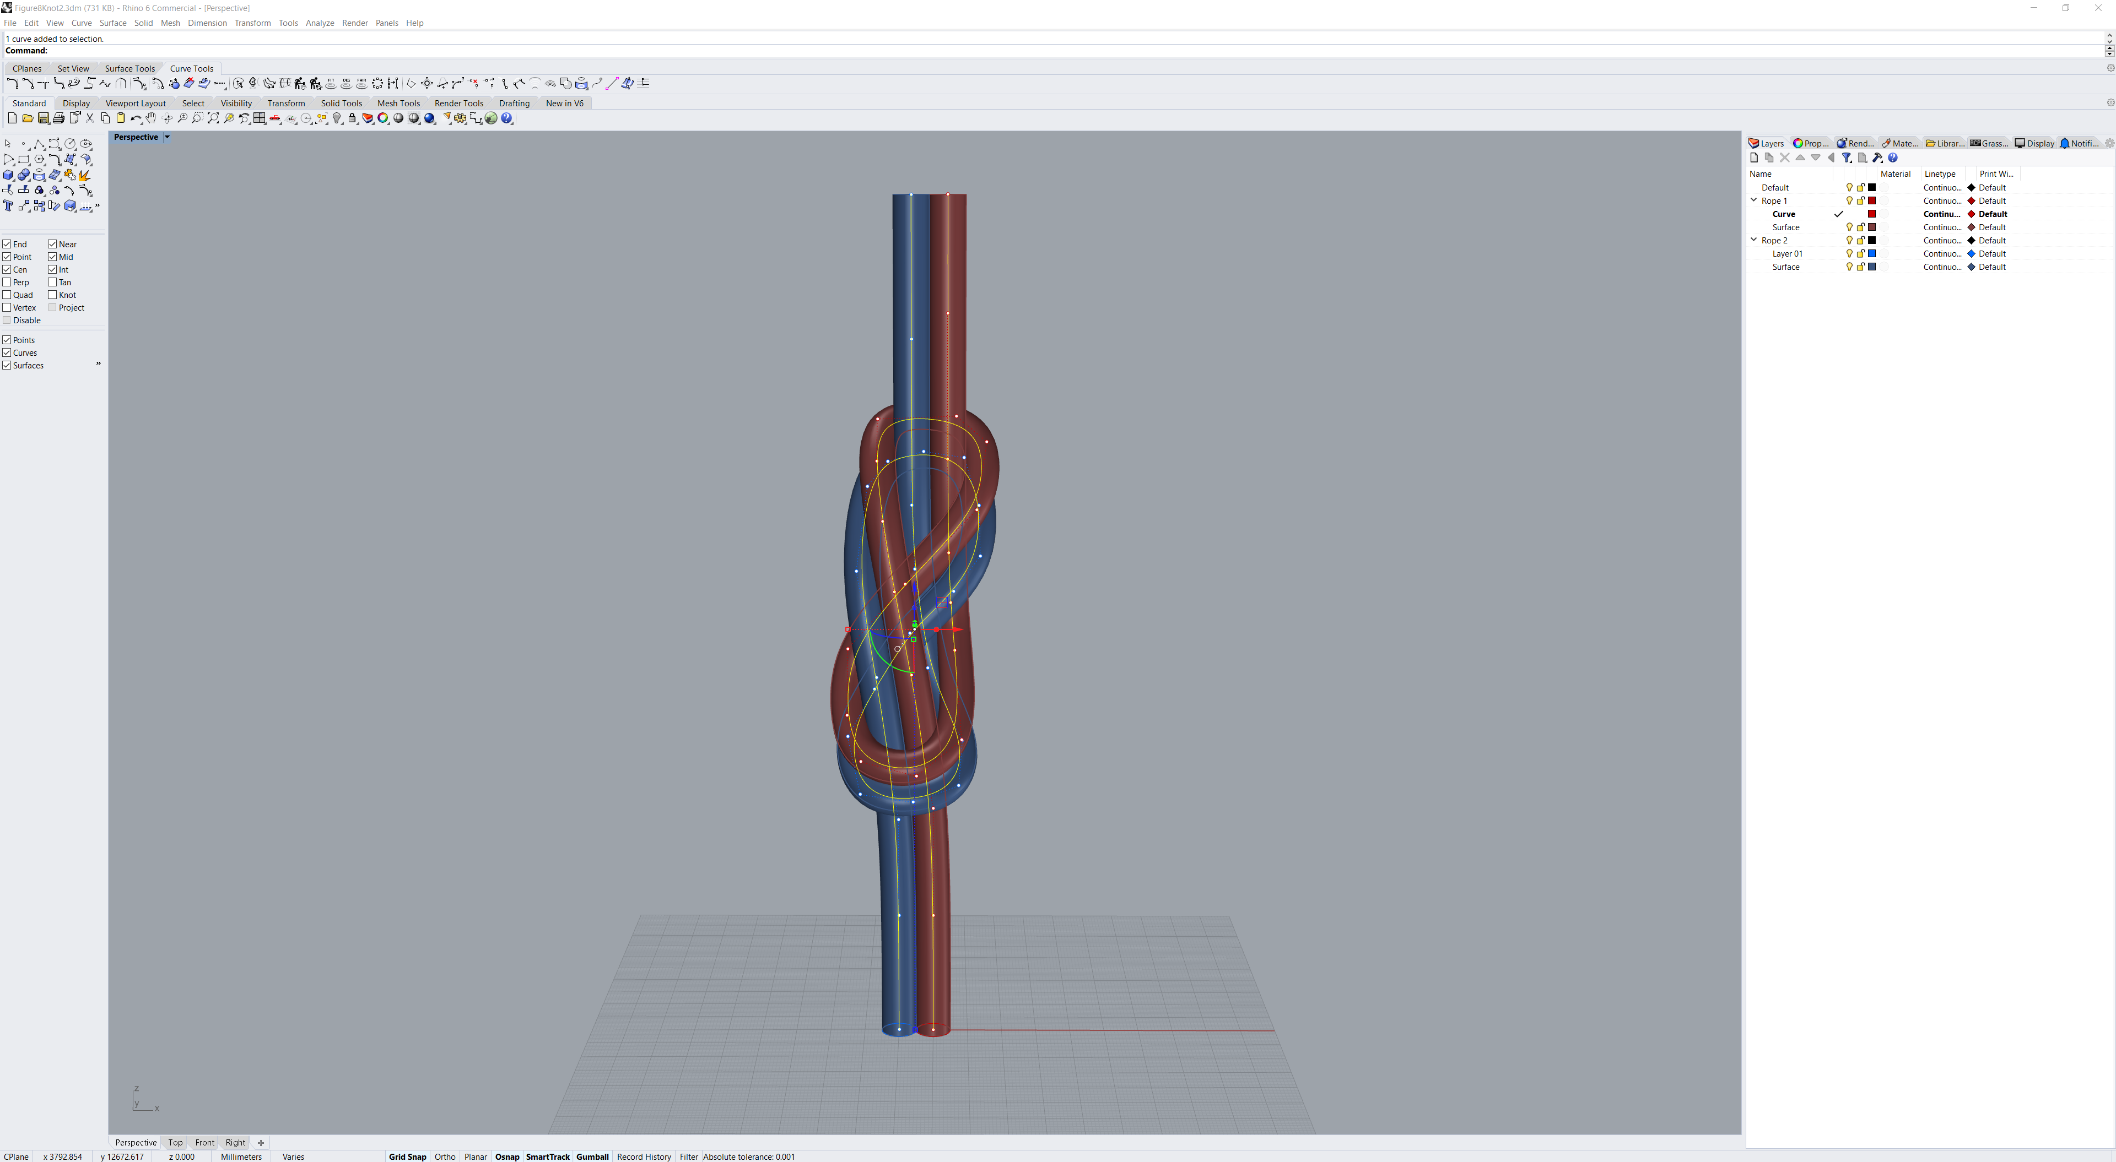Enable the Perp object snap checkbox
The height and width of the screenshot is (1162, 2116).
tap(7, 281)
